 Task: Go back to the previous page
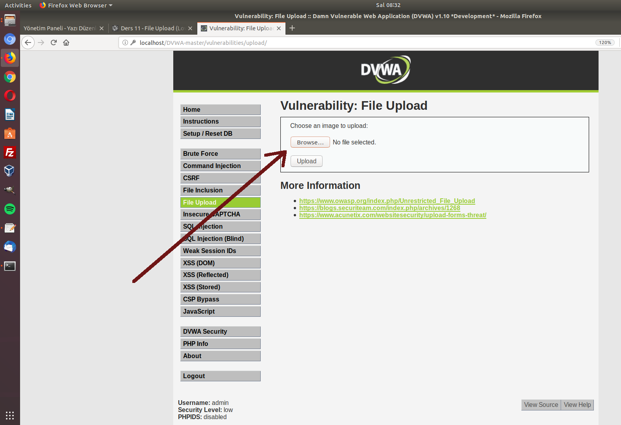tap(28, 42)
